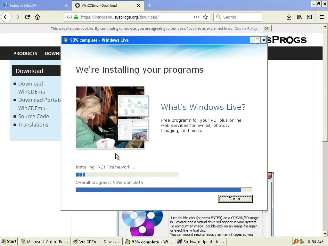The width and height of the screenshot is (328, 246).
Task: Bookmark this page with the star
Action: click(x=205, y=17)
